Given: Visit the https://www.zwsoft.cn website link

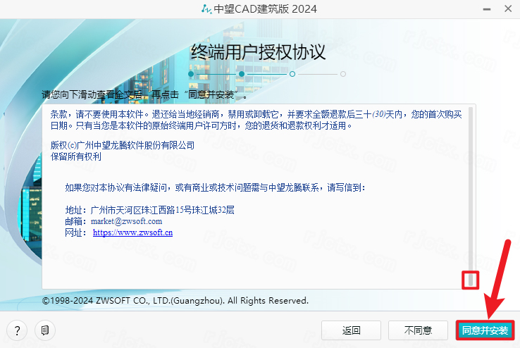Looking at the screenshot, I should click(x=132, y=232).
